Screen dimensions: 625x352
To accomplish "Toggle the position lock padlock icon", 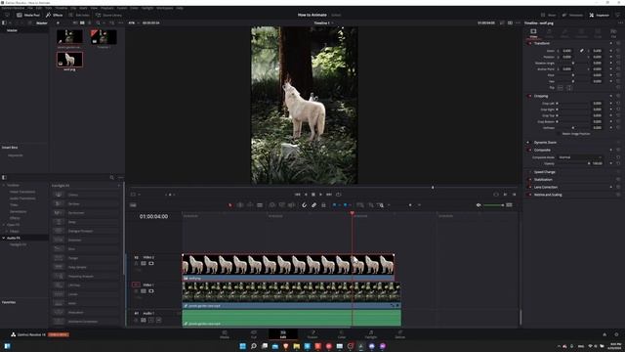I will click(323, 205).
